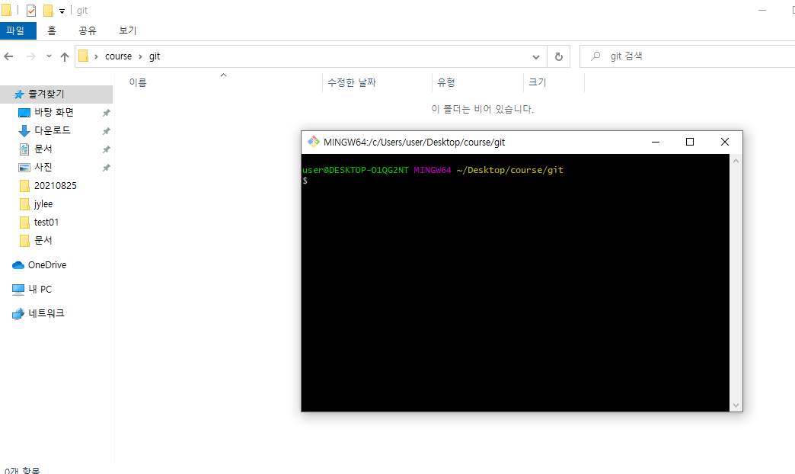The width and height of the screenshot is (795, 474).
Task: Click the 이 폴더는 비어 있습니다 message
Action: pyautogui.click(x=482, y=109)
